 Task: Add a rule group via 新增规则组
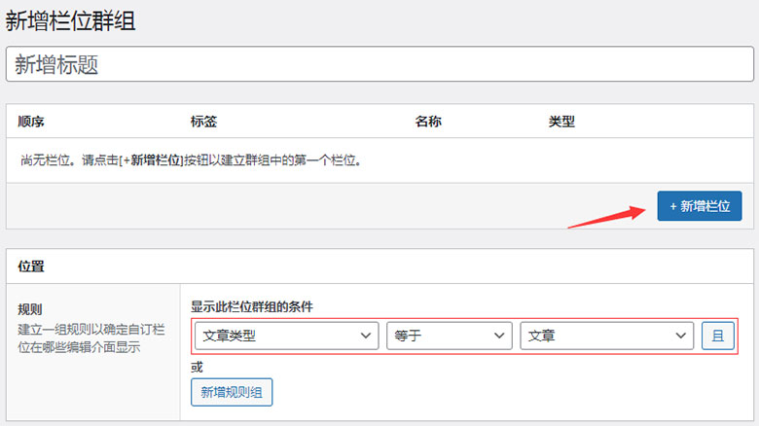coord(232,392)
